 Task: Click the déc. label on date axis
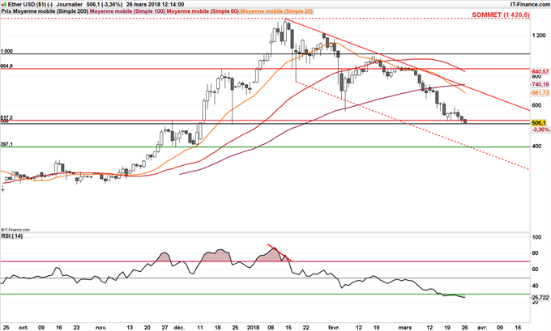[179, 328]
